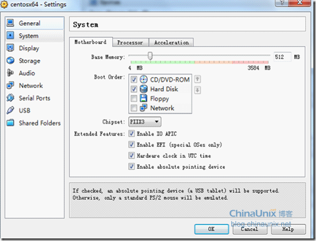Click the settings gear icon in title bar
This screenshot has height=241, width=316.
(4, 4)
